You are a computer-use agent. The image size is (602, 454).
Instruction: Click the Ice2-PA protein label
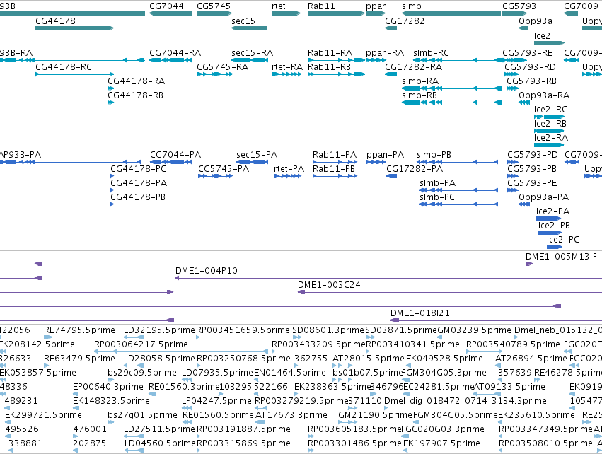point(552,211)
